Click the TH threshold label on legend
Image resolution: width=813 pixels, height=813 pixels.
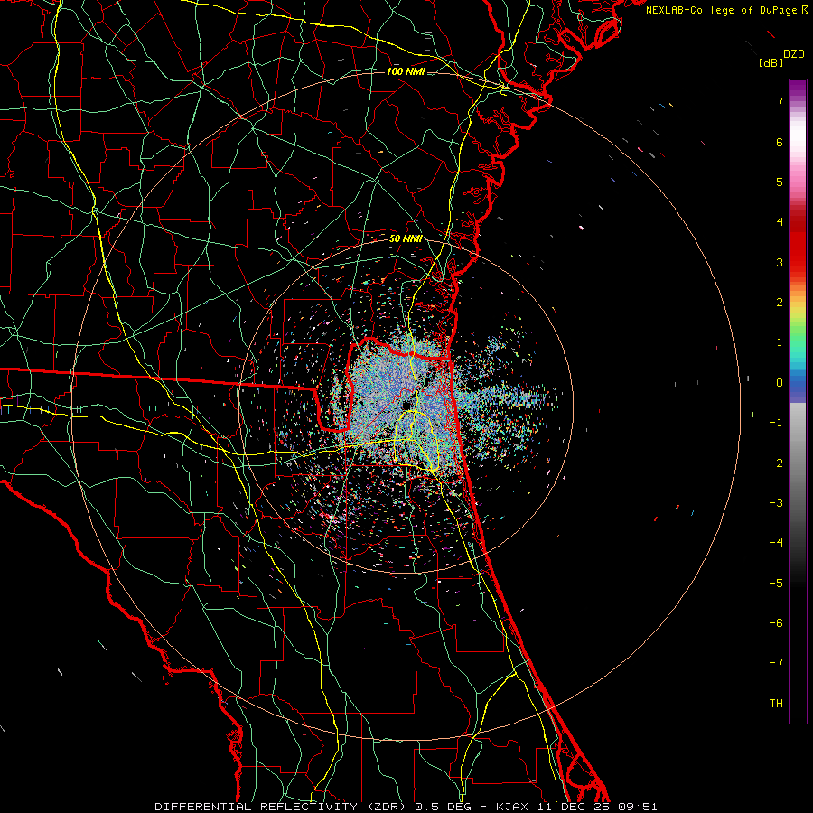click(x=776, y=704)
